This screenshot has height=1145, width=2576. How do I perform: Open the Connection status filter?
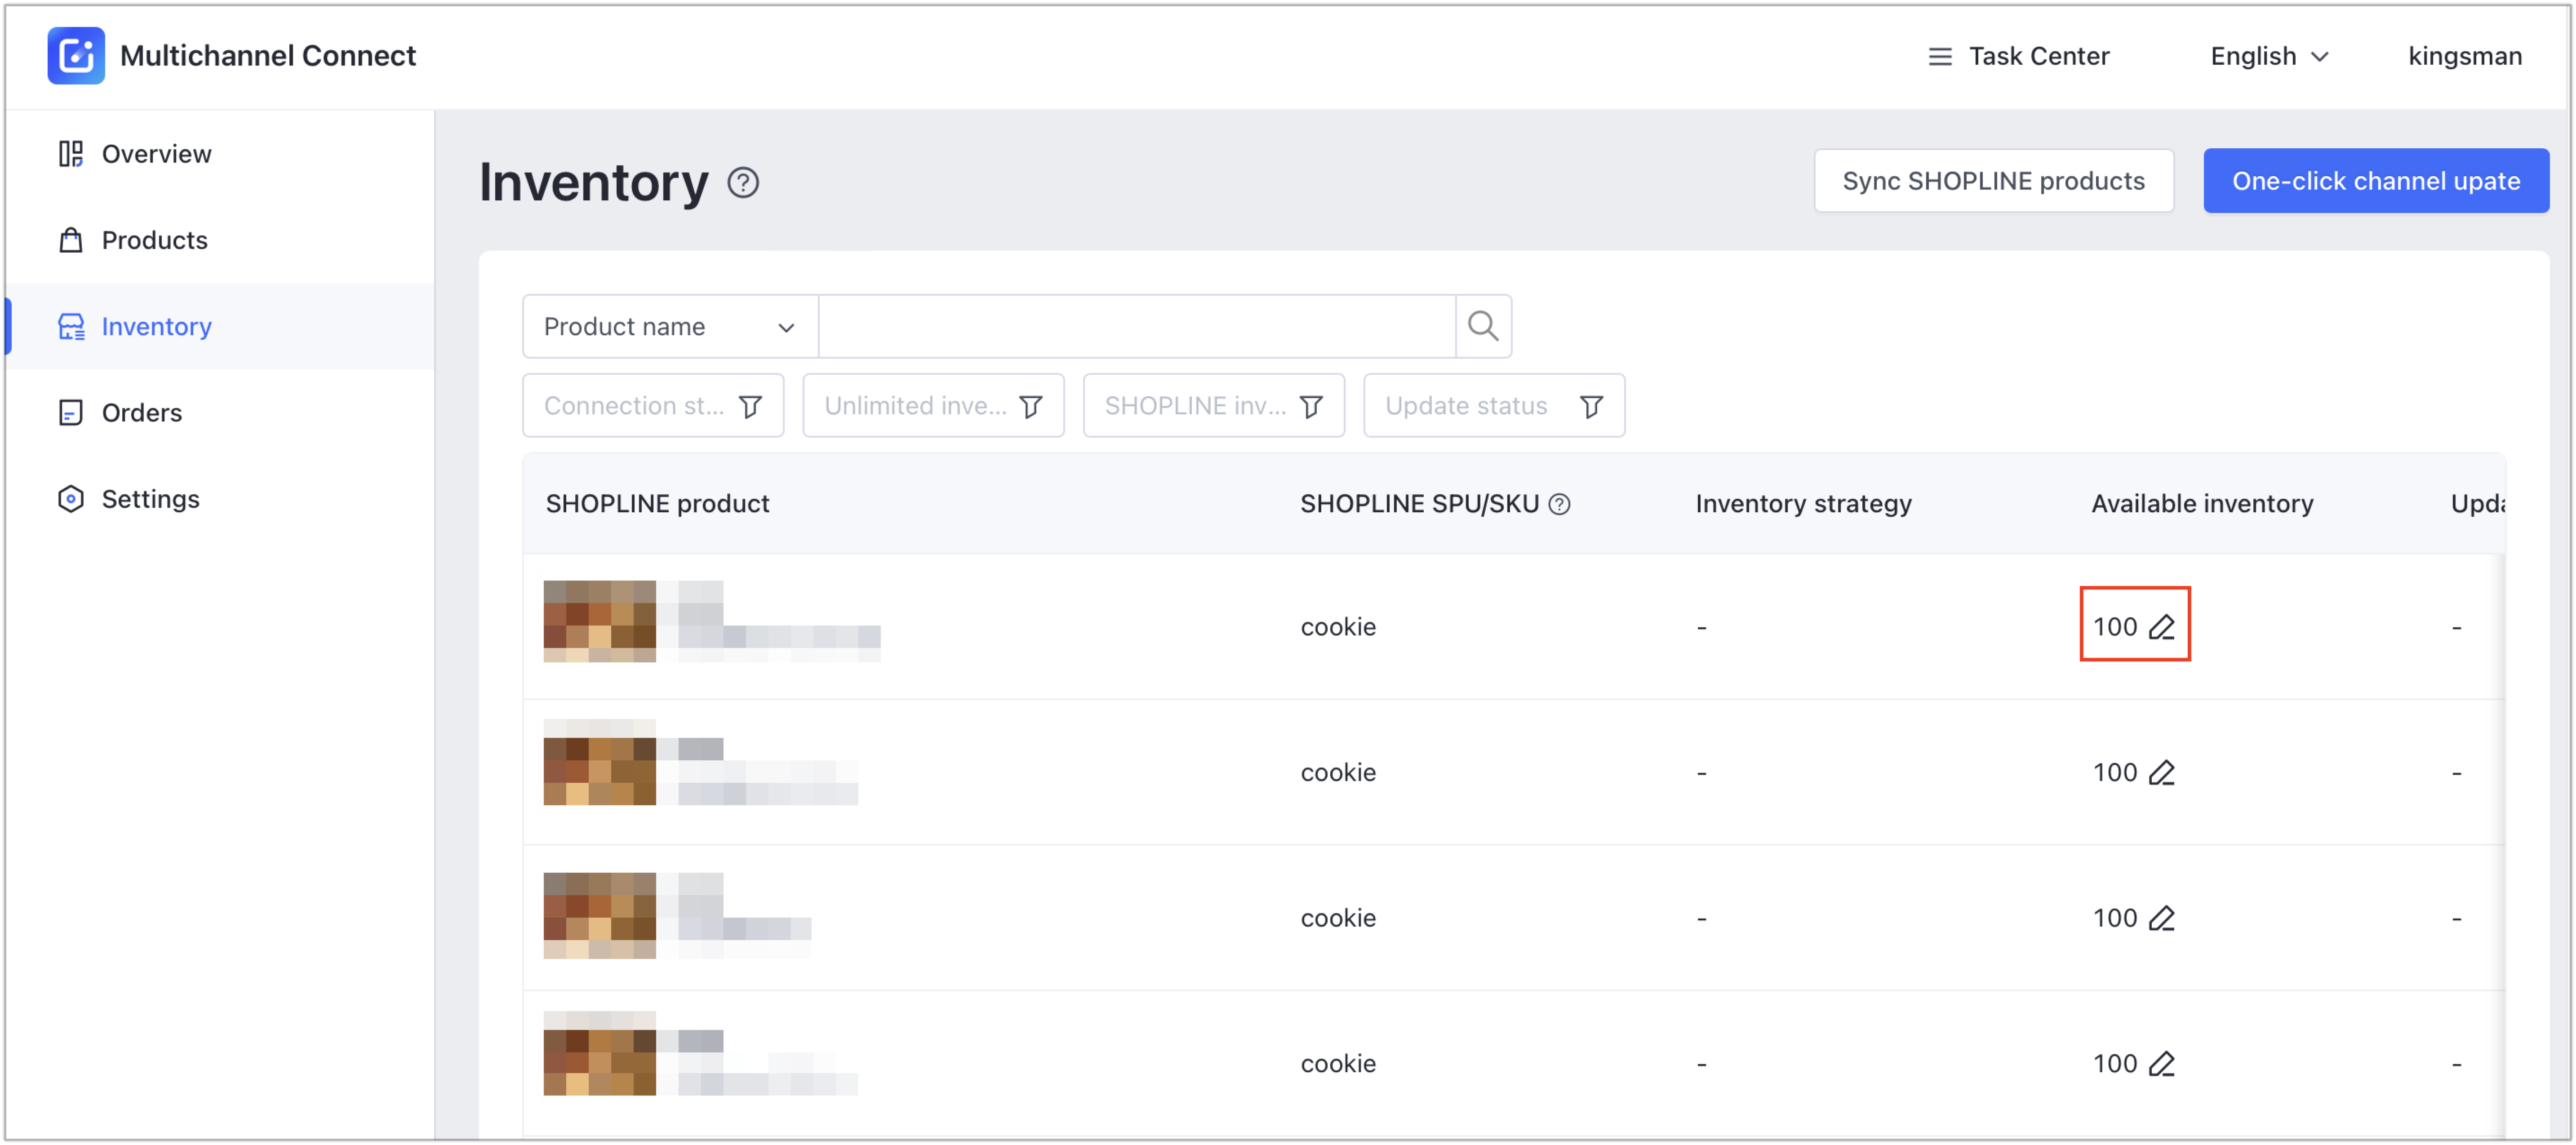pyautogui.click(x=653, y=406)
